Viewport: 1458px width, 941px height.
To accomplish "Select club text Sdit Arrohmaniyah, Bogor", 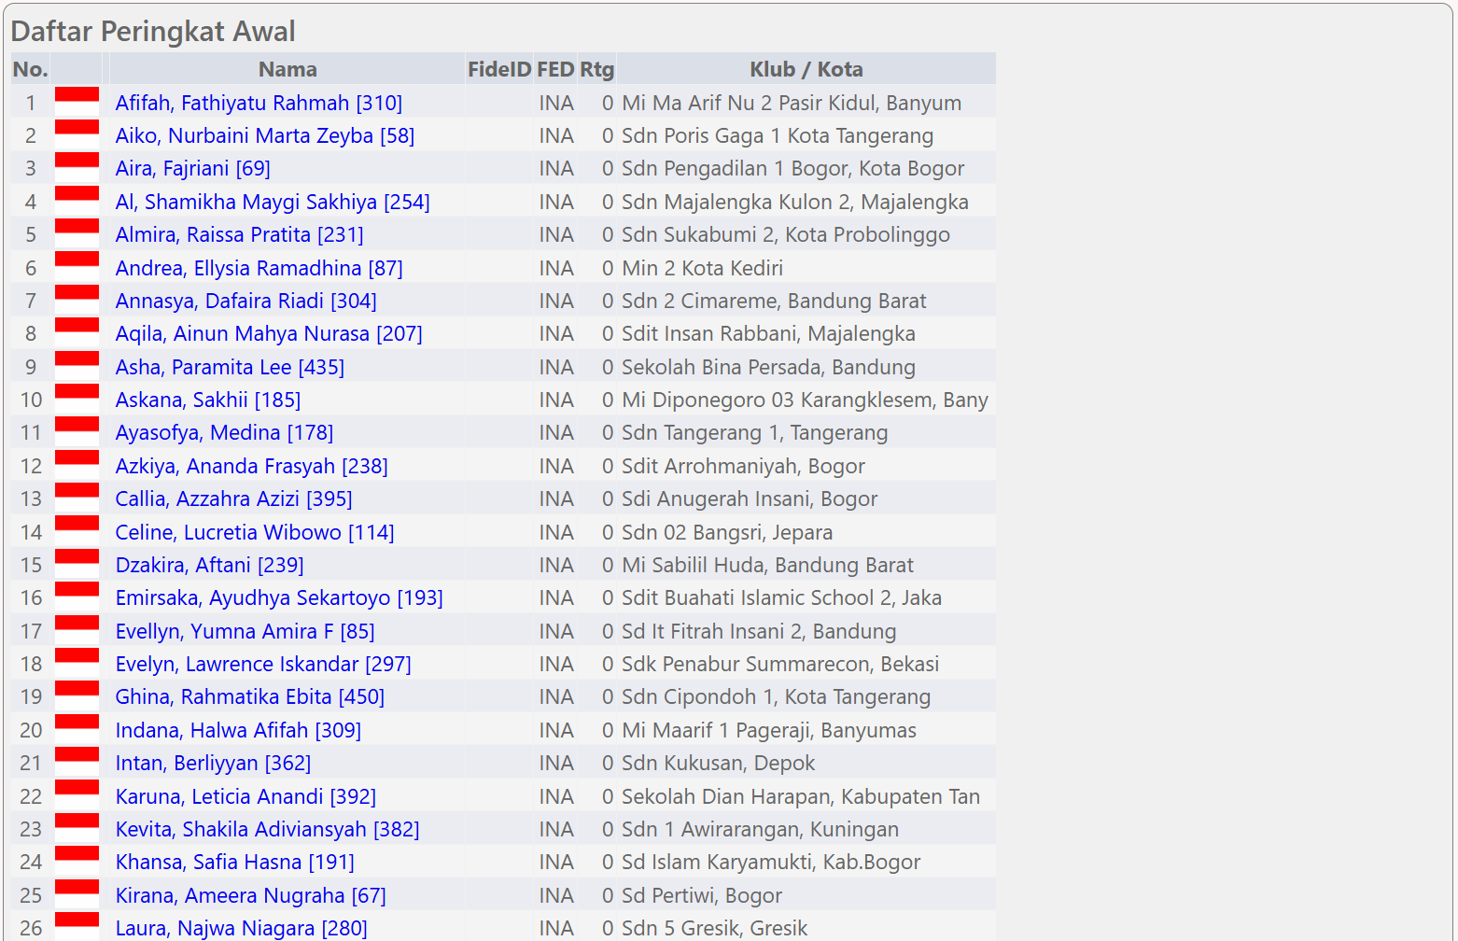I will (744, 466).
